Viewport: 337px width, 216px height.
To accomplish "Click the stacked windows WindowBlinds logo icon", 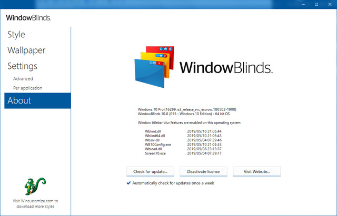I will tap(154, 67).
